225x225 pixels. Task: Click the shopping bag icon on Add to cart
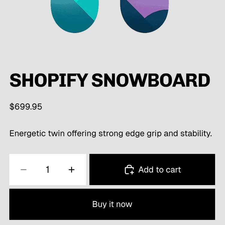pos(129,170)
